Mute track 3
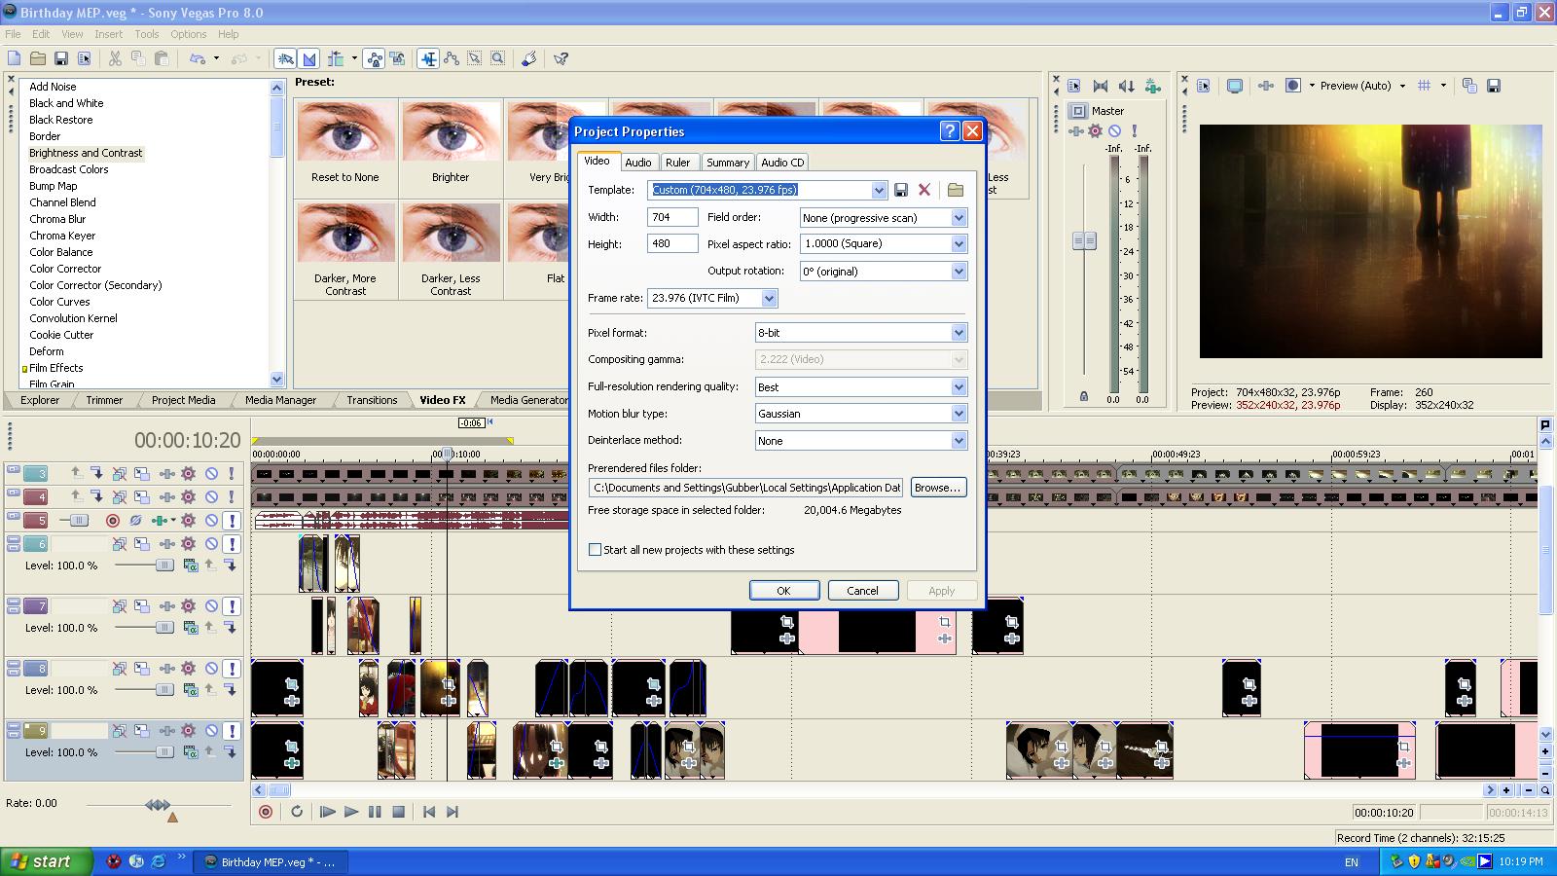The height and width of the screenshot is (876, 1557). [211, 474]
